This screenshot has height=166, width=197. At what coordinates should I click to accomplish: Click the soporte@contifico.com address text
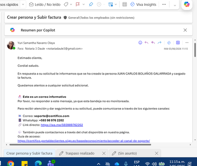coord(52,116)
